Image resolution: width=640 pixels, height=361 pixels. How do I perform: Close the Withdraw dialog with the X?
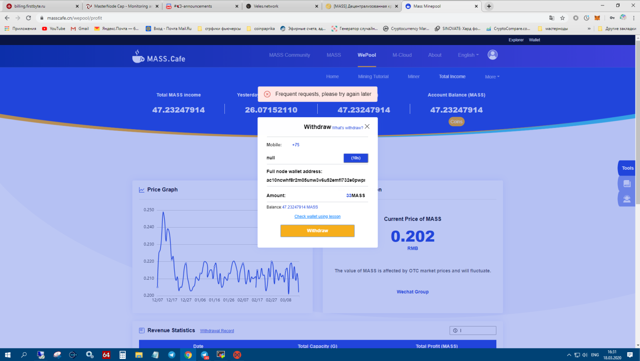point(367,126)
